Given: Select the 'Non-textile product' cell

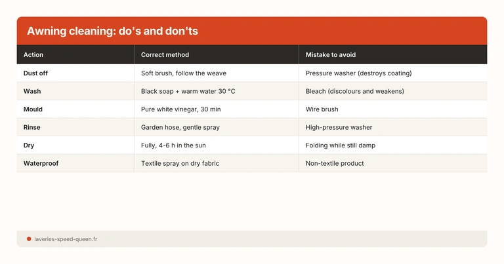Looking at the screenshot, I should coord(334,163).
